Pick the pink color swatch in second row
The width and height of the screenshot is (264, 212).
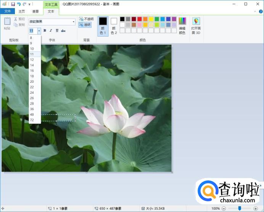coord(139,25)
